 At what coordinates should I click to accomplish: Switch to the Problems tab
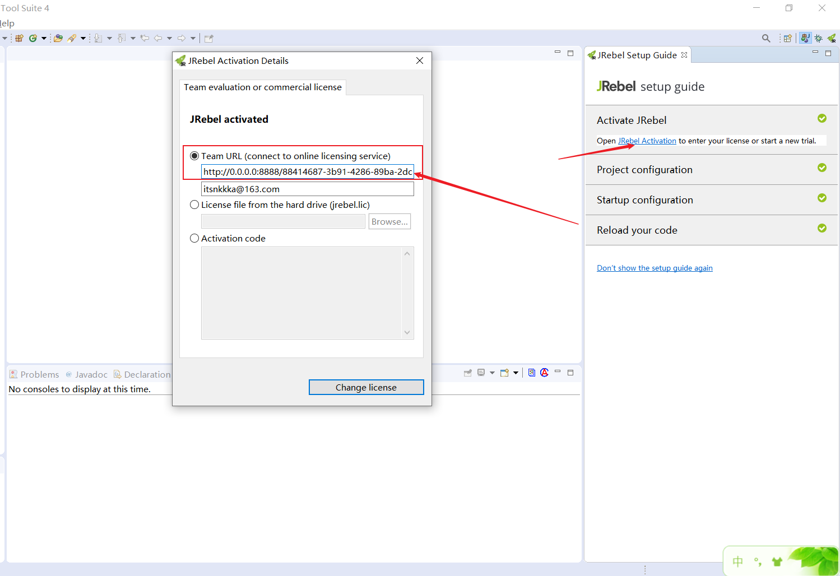[x=34, y=374]
